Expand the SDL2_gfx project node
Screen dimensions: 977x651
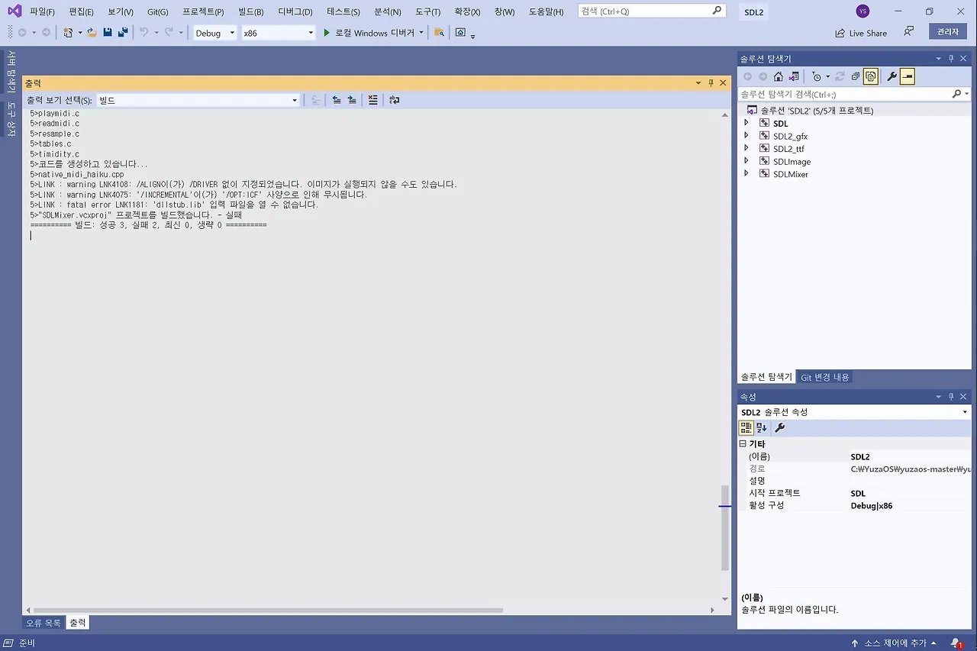click(x=746, y=136)
